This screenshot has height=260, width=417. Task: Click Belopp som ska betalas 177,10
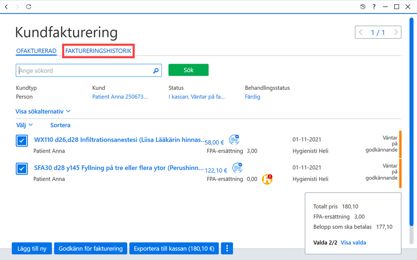pyautogui.click(x=353, y=227)
